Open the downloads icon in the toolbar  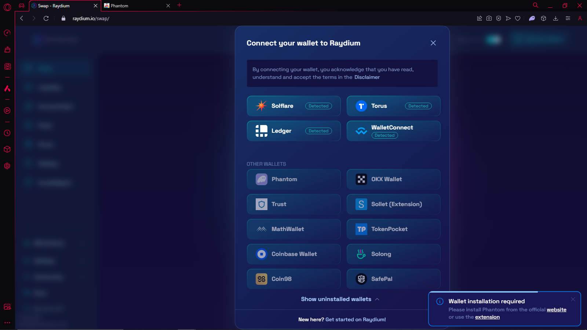pyautogui.click(x=556, y=18)
